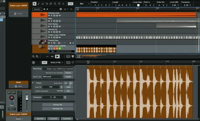Open the Stretch Type Allround dropdown
Viewport: 200px width, 121px height.
tap(52, 77)
